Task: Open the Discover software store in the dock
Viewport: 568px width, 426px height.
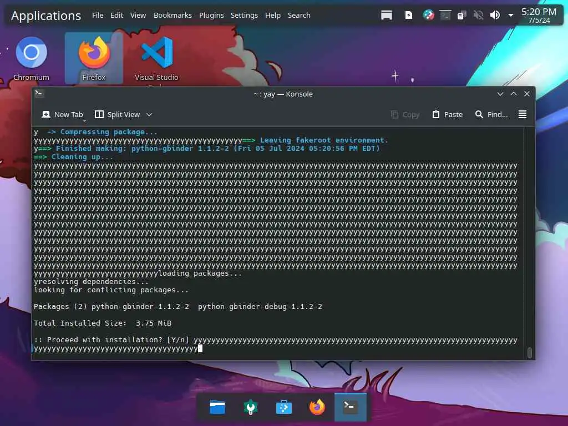Action: (283, 408)
